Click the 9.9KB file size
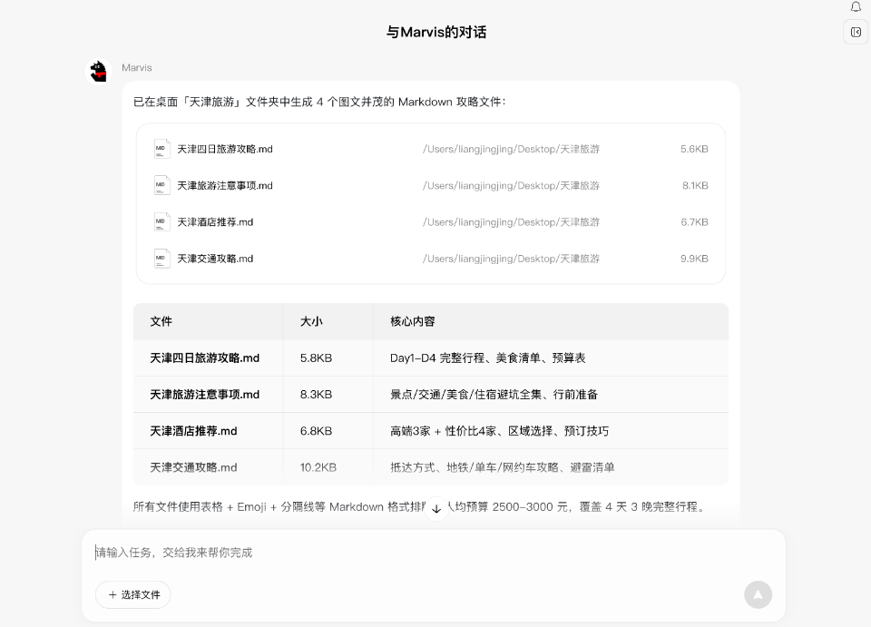This screenshot has width=871, height=627. pos(694,259)
